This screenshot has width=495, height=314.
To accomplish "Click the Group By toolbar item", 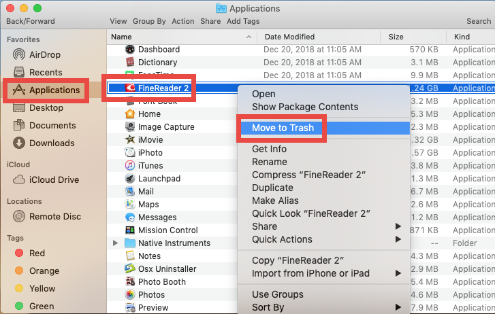I will coord(149,21).
